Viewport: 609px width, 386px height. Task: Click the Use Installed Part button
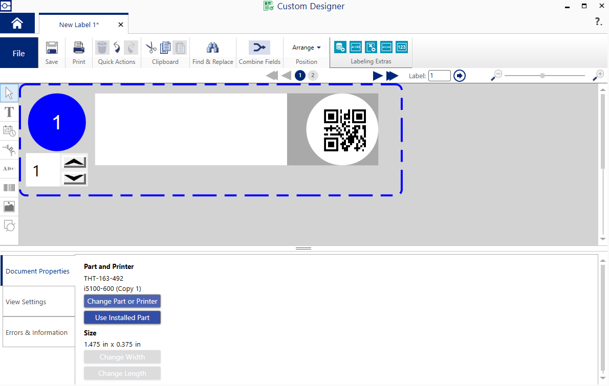[x=122, y=317]
